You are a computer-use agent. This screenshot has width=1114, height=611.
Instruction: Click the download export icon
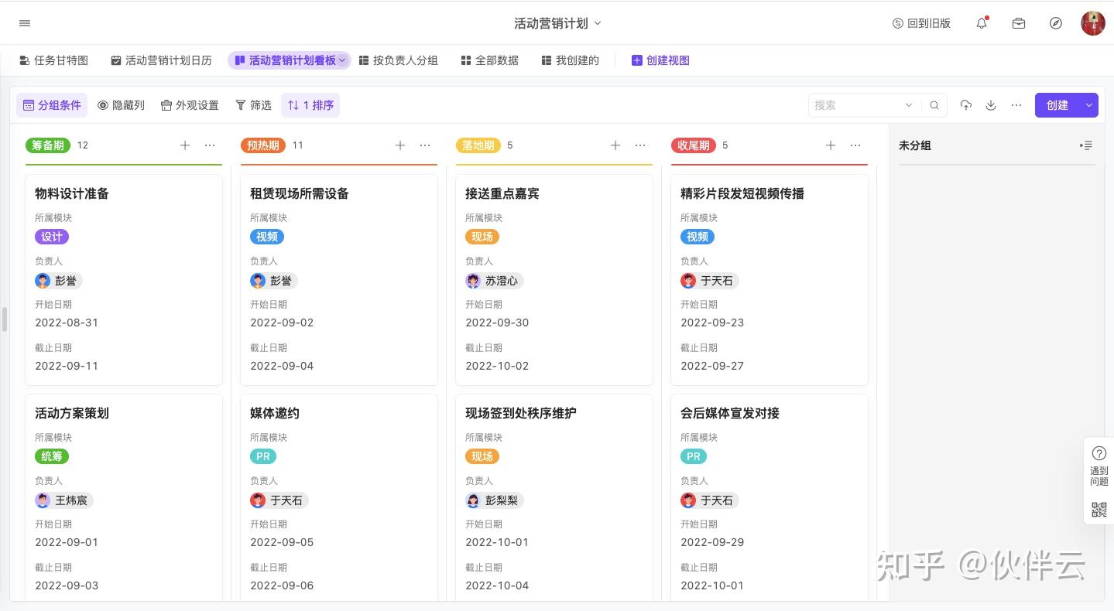pos(991,105)
